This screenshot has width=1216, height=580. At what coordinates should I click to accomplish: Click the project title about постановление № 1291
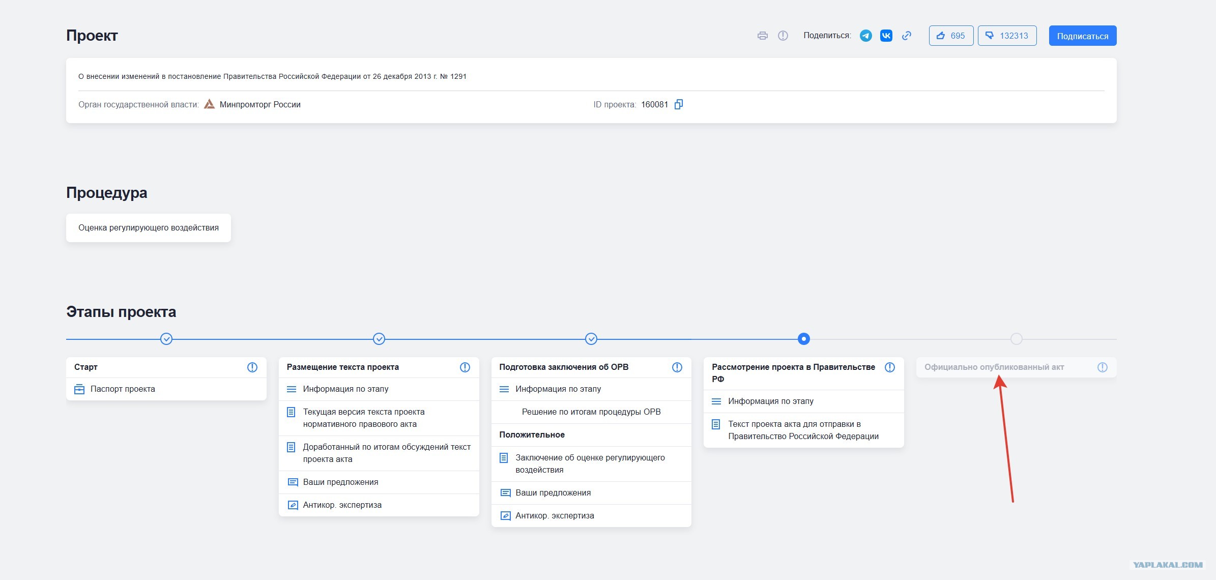[272, 76]
